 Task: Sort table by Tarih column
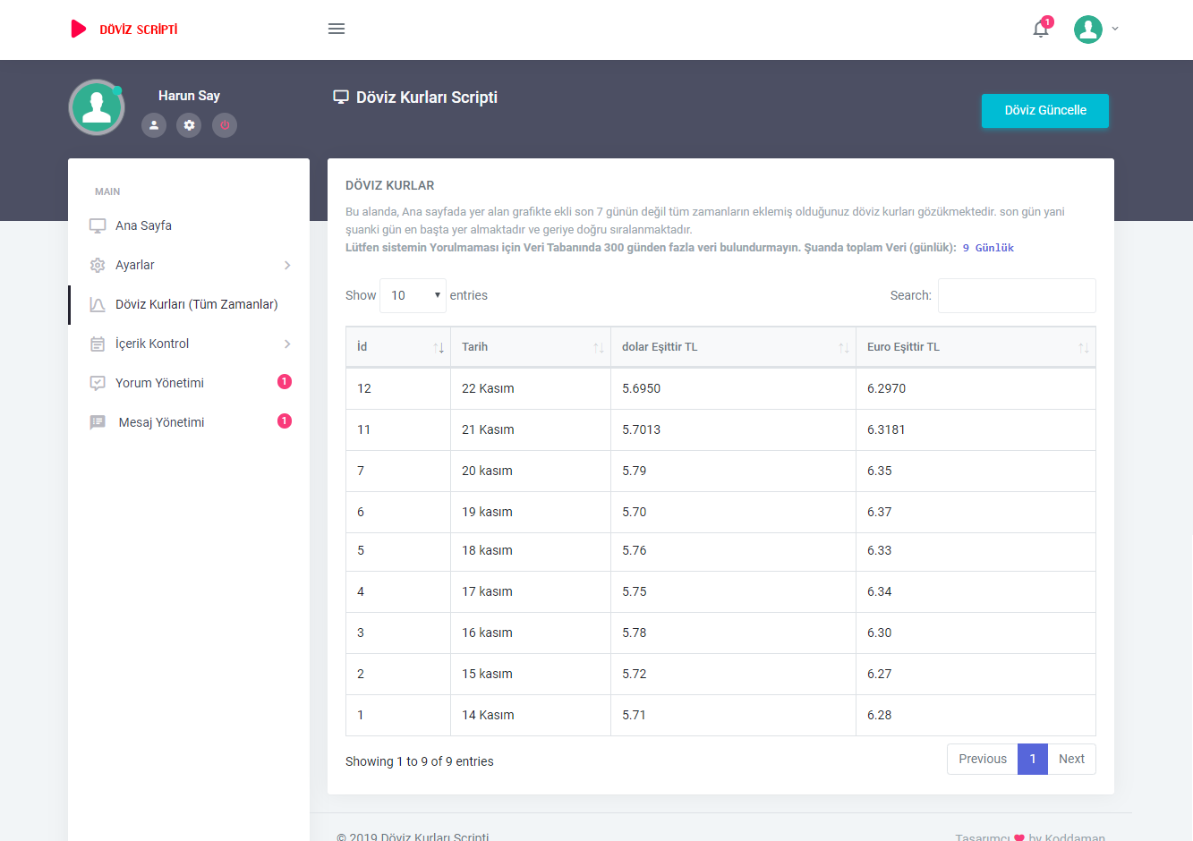pos(531,347)
